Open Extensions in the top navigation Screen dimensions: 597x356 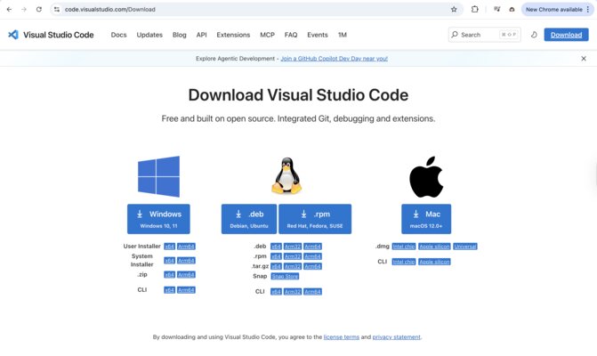[233, 35]
